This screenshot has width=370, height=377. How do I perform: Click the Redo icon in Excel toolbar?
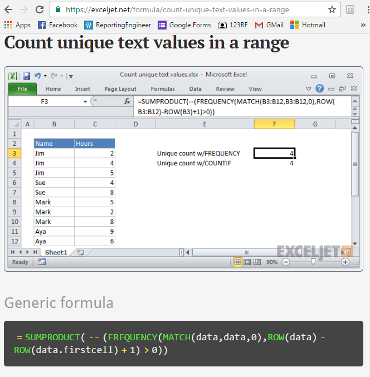(54, 76)
